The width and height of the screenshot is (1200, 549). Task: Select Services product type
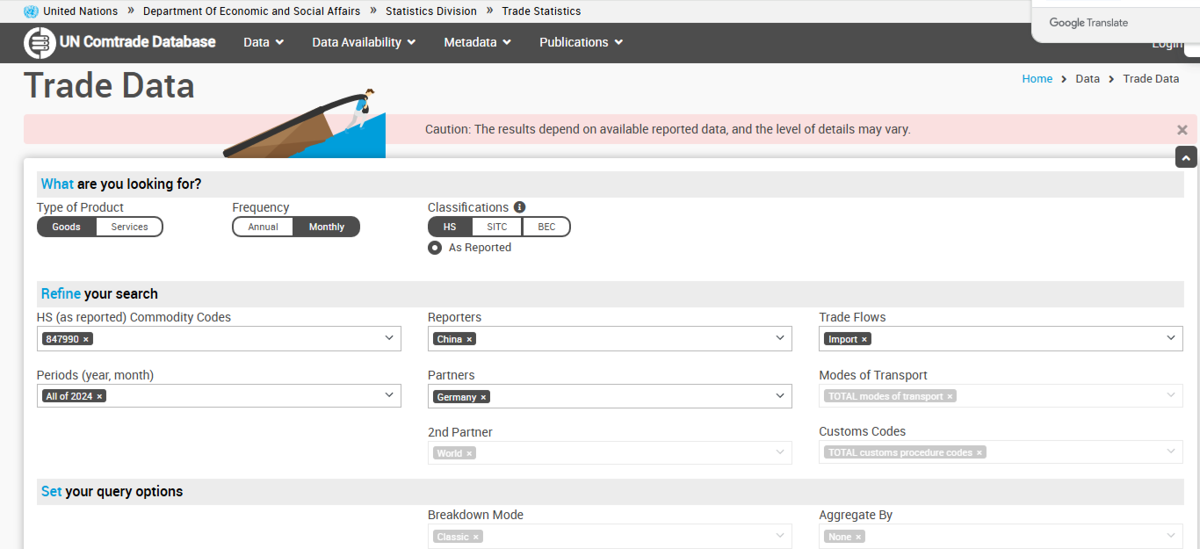[129, 227]
